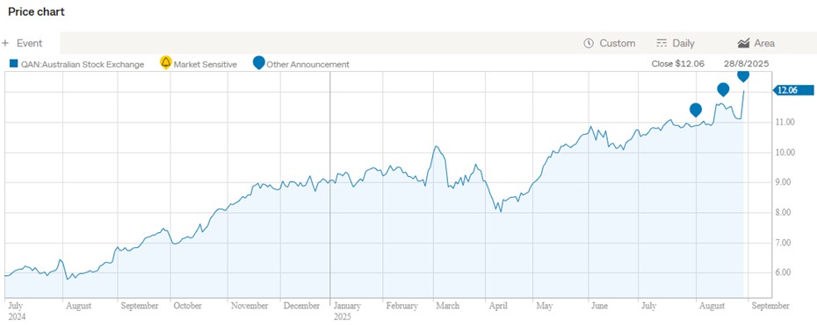817x325 pixels.
Task: Click the March axis label
Action: 447,306
